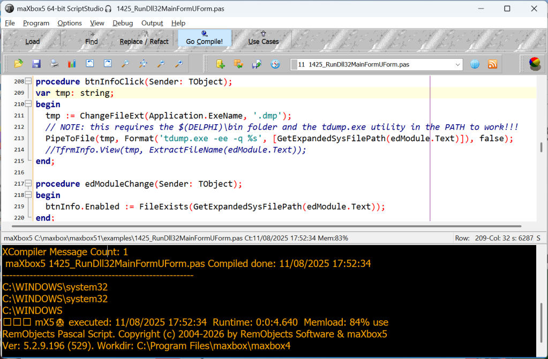Click the blue floppy disk save icon
The width and height of the screenshot is (548, 359).
pos(36,64)
